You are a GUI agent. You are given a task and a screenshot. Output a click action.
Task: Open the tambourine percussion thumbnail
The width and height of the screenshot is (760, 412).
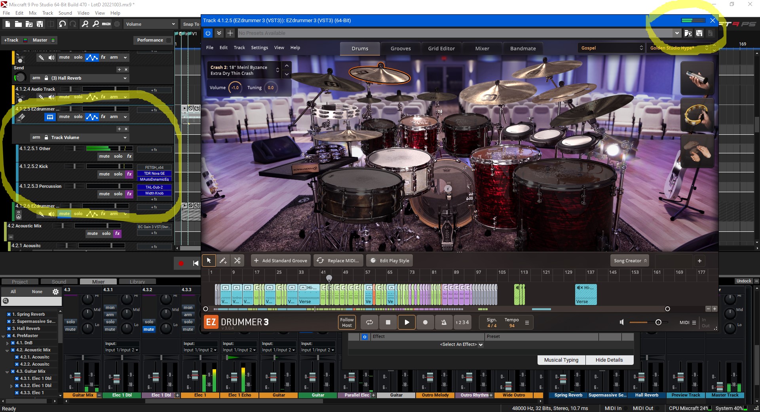click(697, 115)
